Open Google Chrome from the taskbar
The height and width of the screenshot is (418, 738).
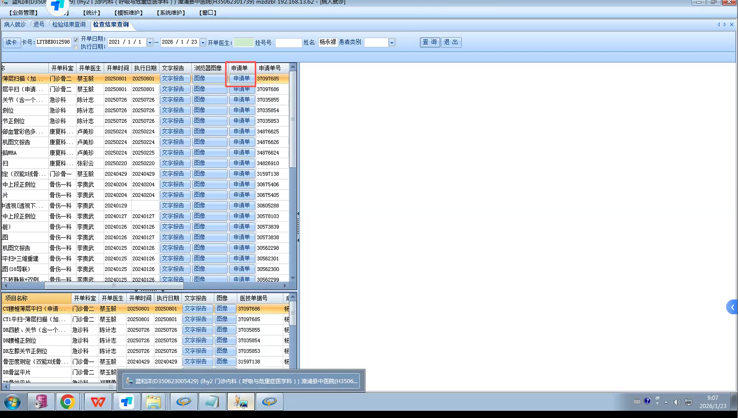67,401
